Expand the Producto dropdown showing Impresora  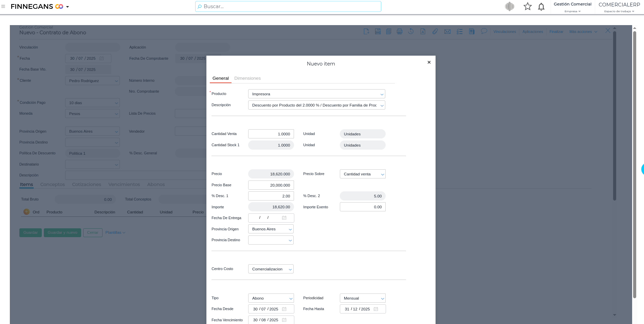coord(382,94)
